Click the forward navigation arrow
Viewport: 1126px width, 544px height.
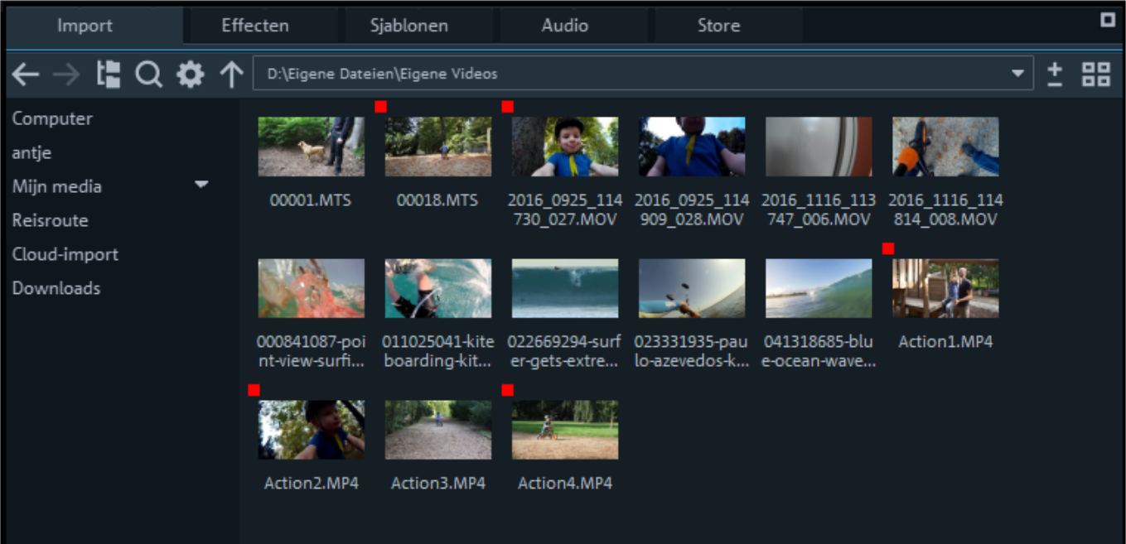[x=66, y=75]
